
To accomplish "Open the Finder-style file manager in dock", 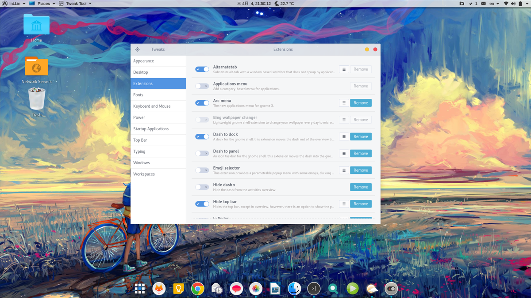I will coord(294,289).
